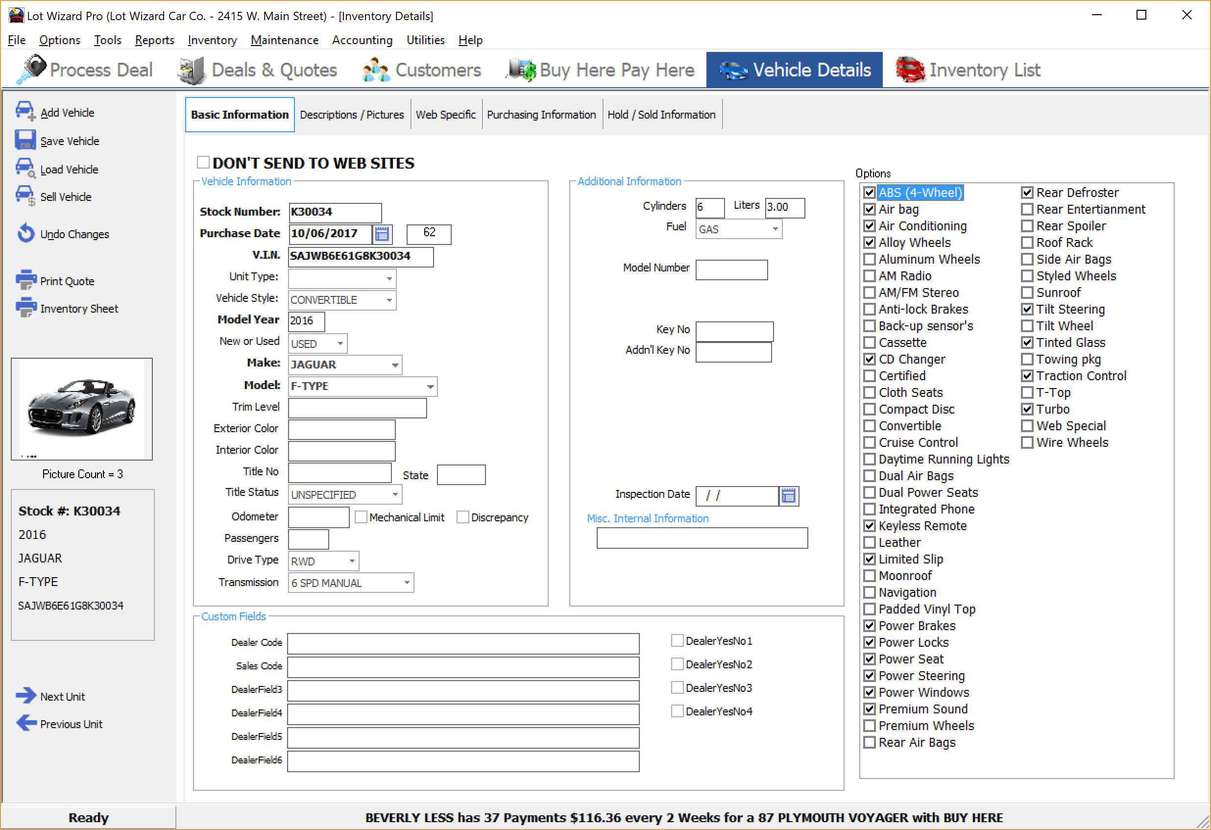Expand the Fuel type dropdown
This screenshot has height=830, width=1211.
point(775,229)
